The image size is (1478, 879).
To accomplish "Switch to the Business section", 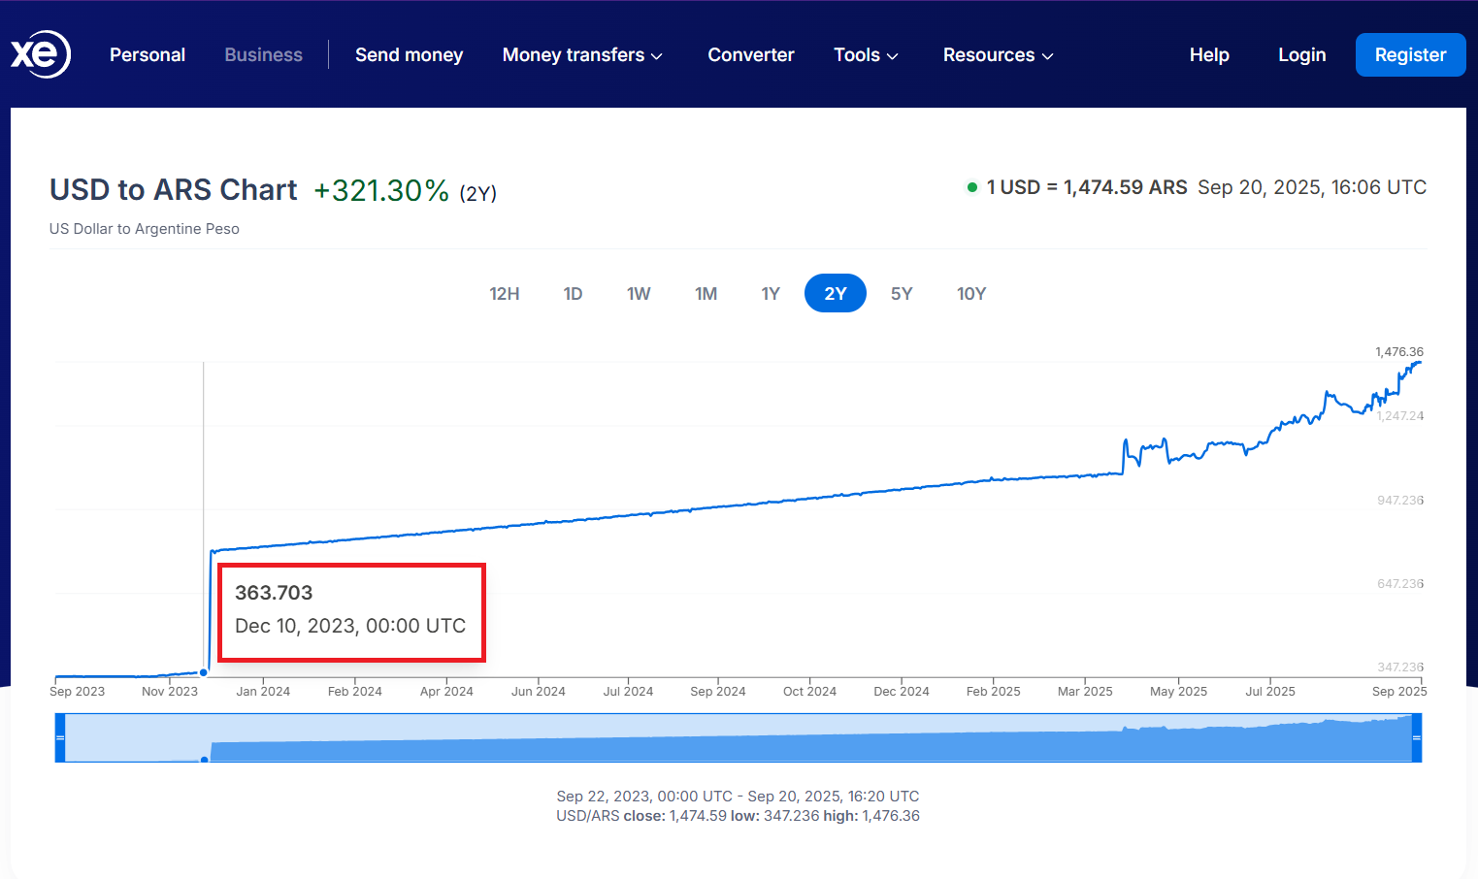I will [263, 55].
